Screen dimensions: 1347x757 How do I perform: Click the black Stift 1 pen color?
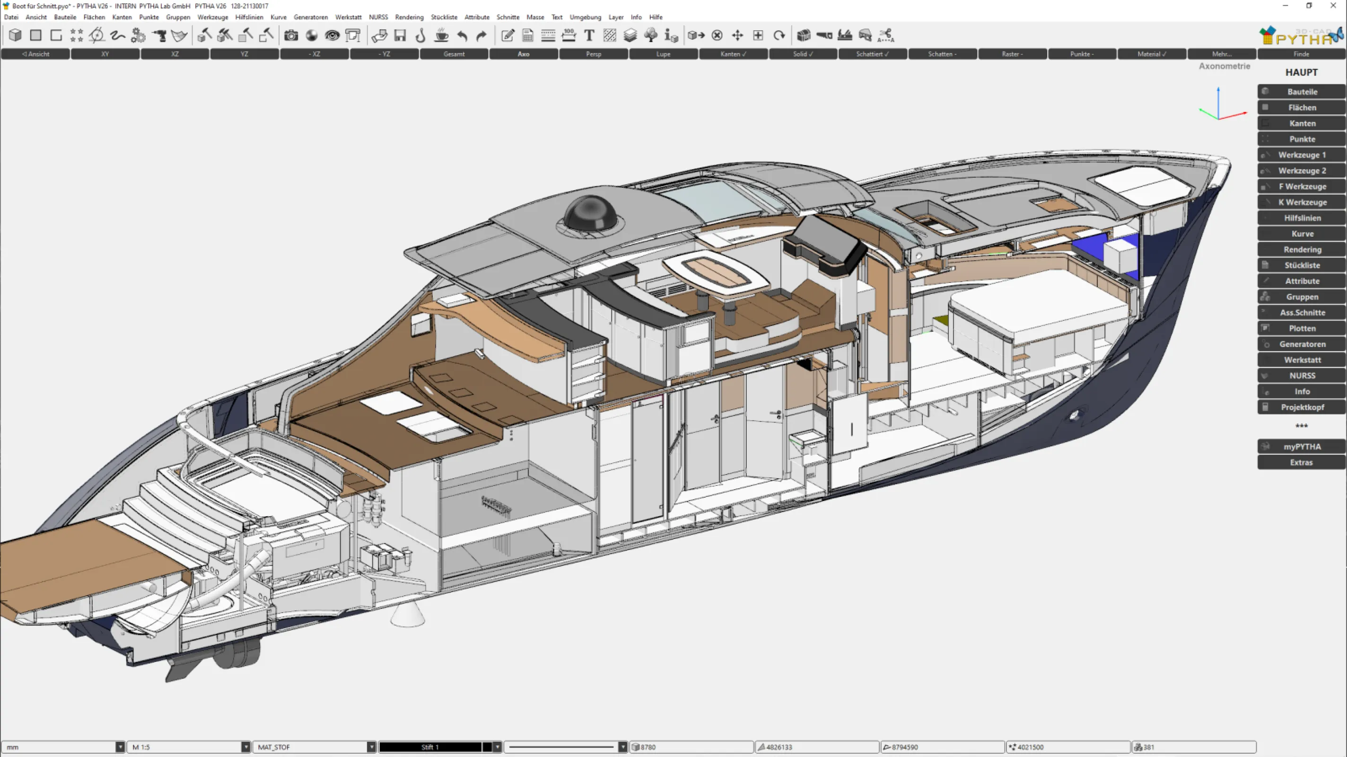point(430,747)
